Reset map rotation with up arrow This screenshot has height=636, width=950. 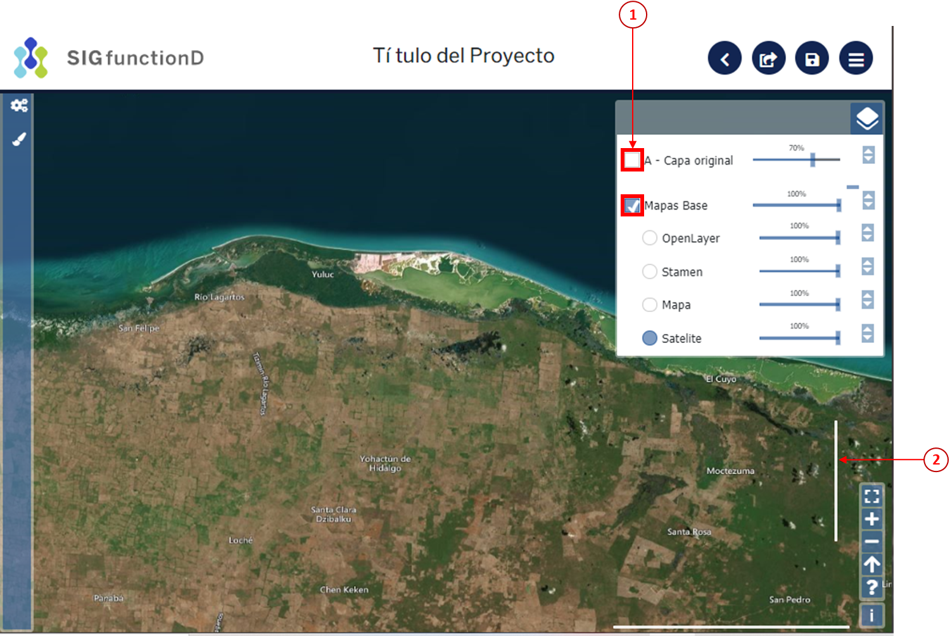(871, 564)
